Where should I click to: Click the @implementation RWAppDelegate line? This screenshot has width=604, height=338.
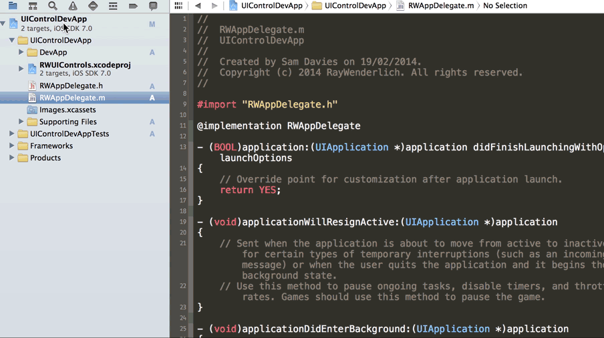279,126
